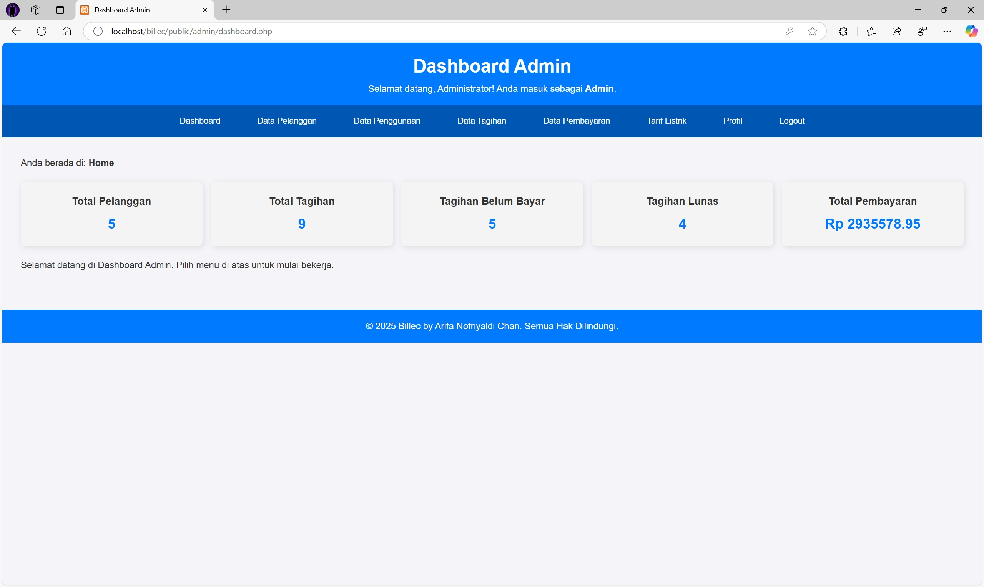This screenshot has width=984, height=587.
Task: Click the Logout button
Action: (x=792, y=120)
